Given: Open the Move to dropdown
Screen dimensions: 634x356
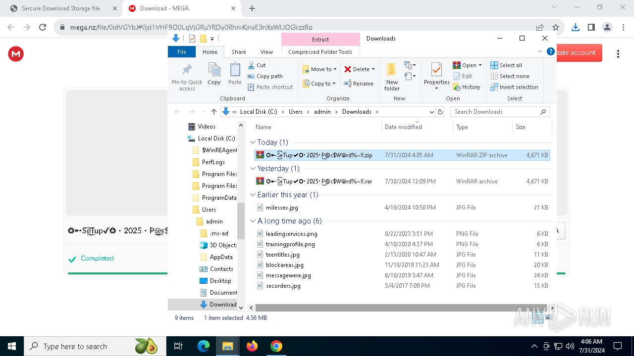Looking at the screenshot, I should [x=319, y=69].
